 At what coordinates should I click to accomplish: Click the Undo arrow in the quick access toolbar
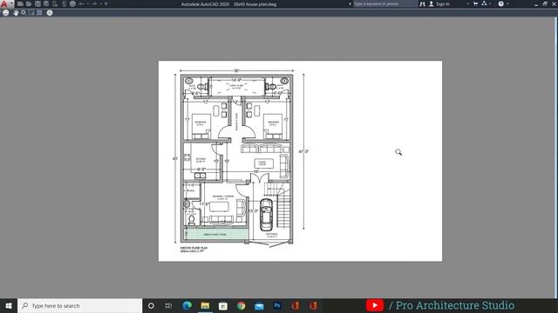81,3
